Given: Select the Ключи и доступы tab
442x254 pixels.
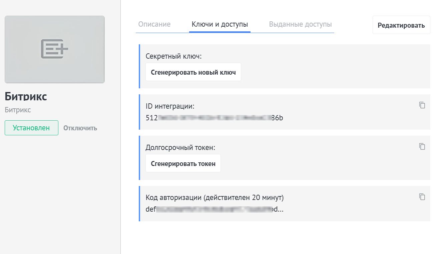Looking at the screenshot, I should (219, 24).
